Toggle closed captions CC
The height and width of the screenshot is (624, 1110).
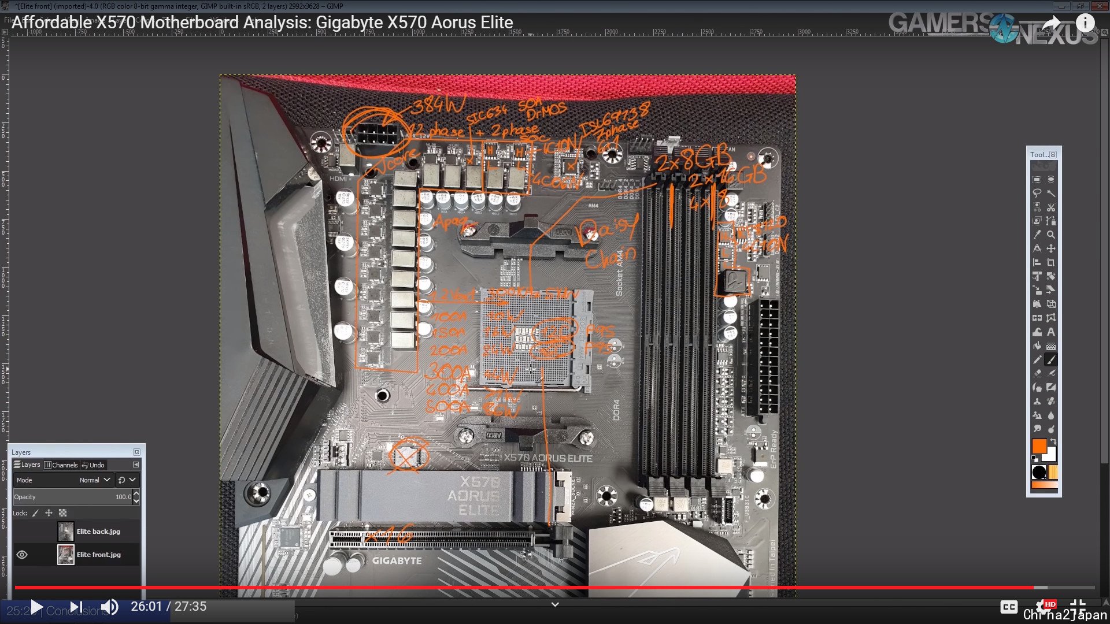(x=1009, y=607)
